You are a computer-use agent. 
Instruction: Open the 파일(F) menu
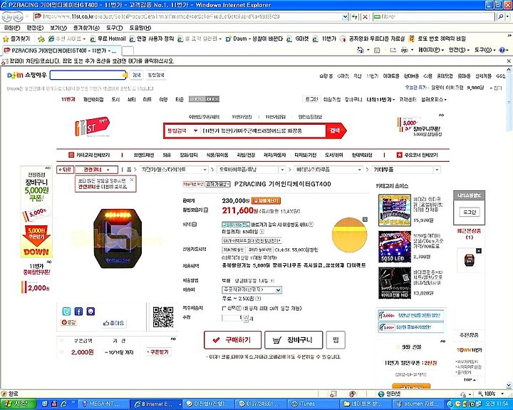point(12,28)
